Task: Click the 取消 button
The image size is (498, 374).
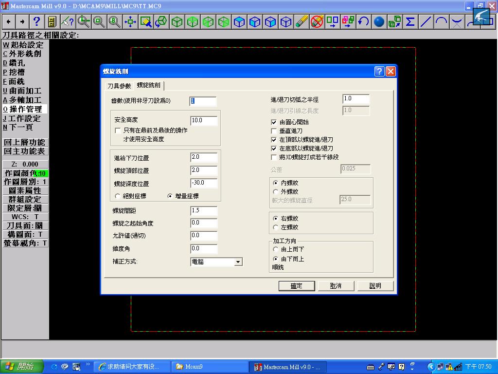Action: tap(336, 286)
